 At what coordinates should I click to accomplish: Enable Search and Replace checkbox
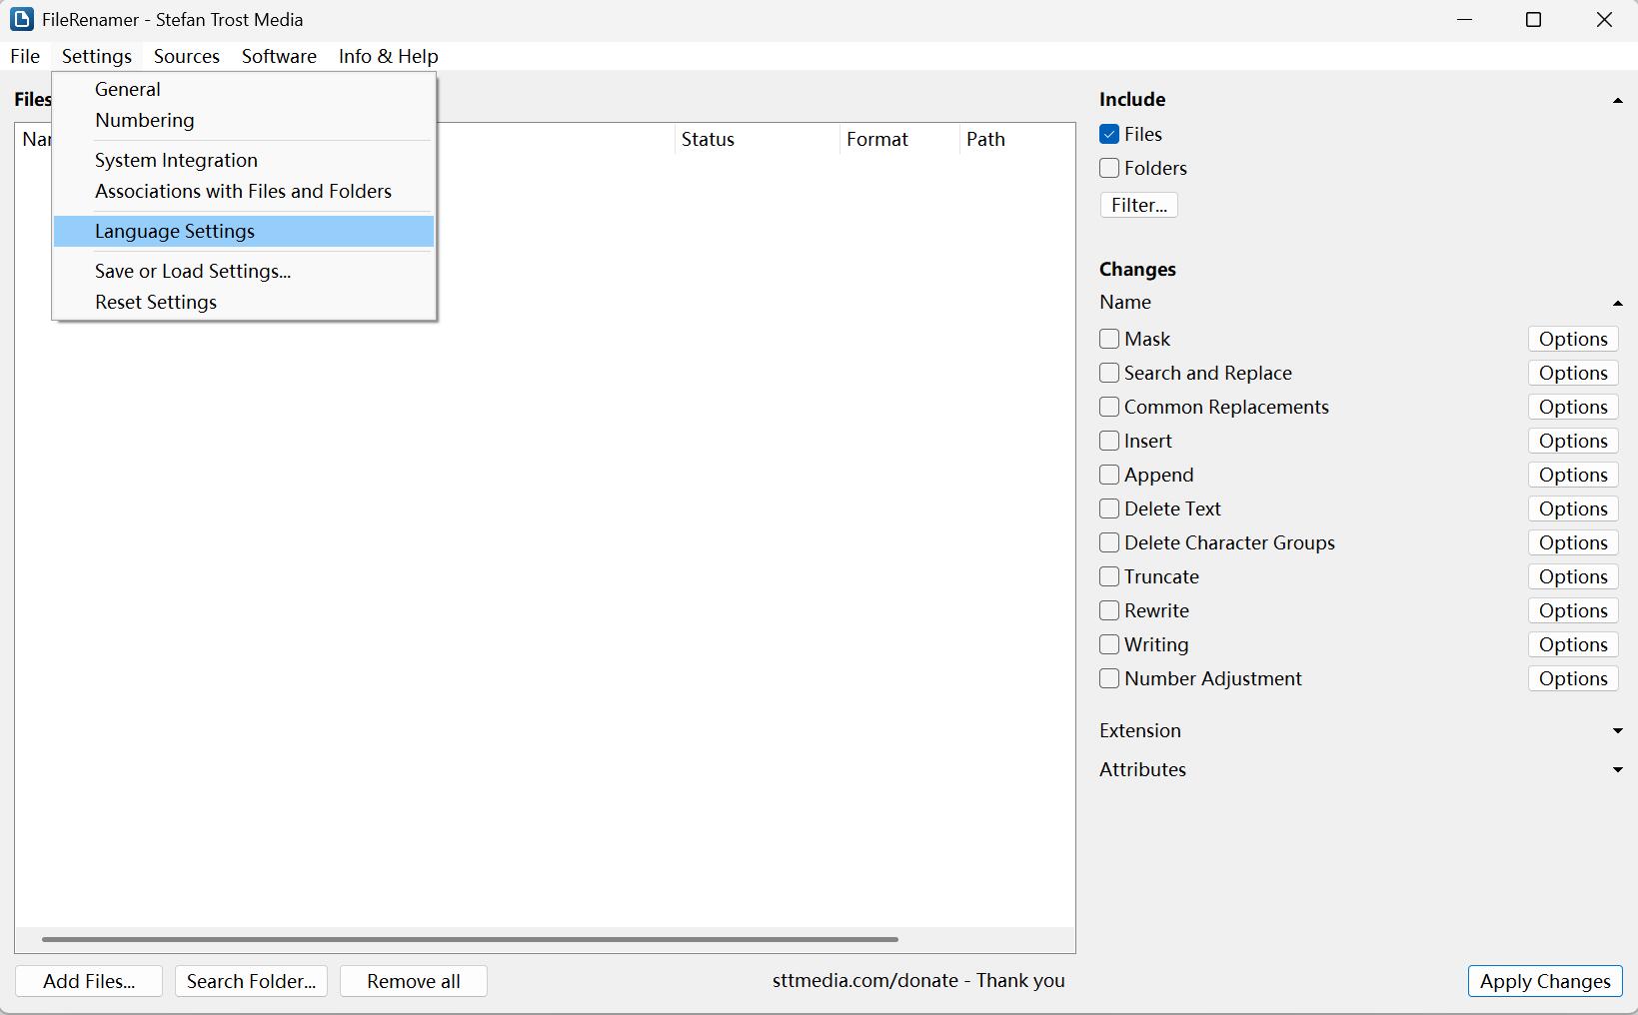[x=1109, y=373]
